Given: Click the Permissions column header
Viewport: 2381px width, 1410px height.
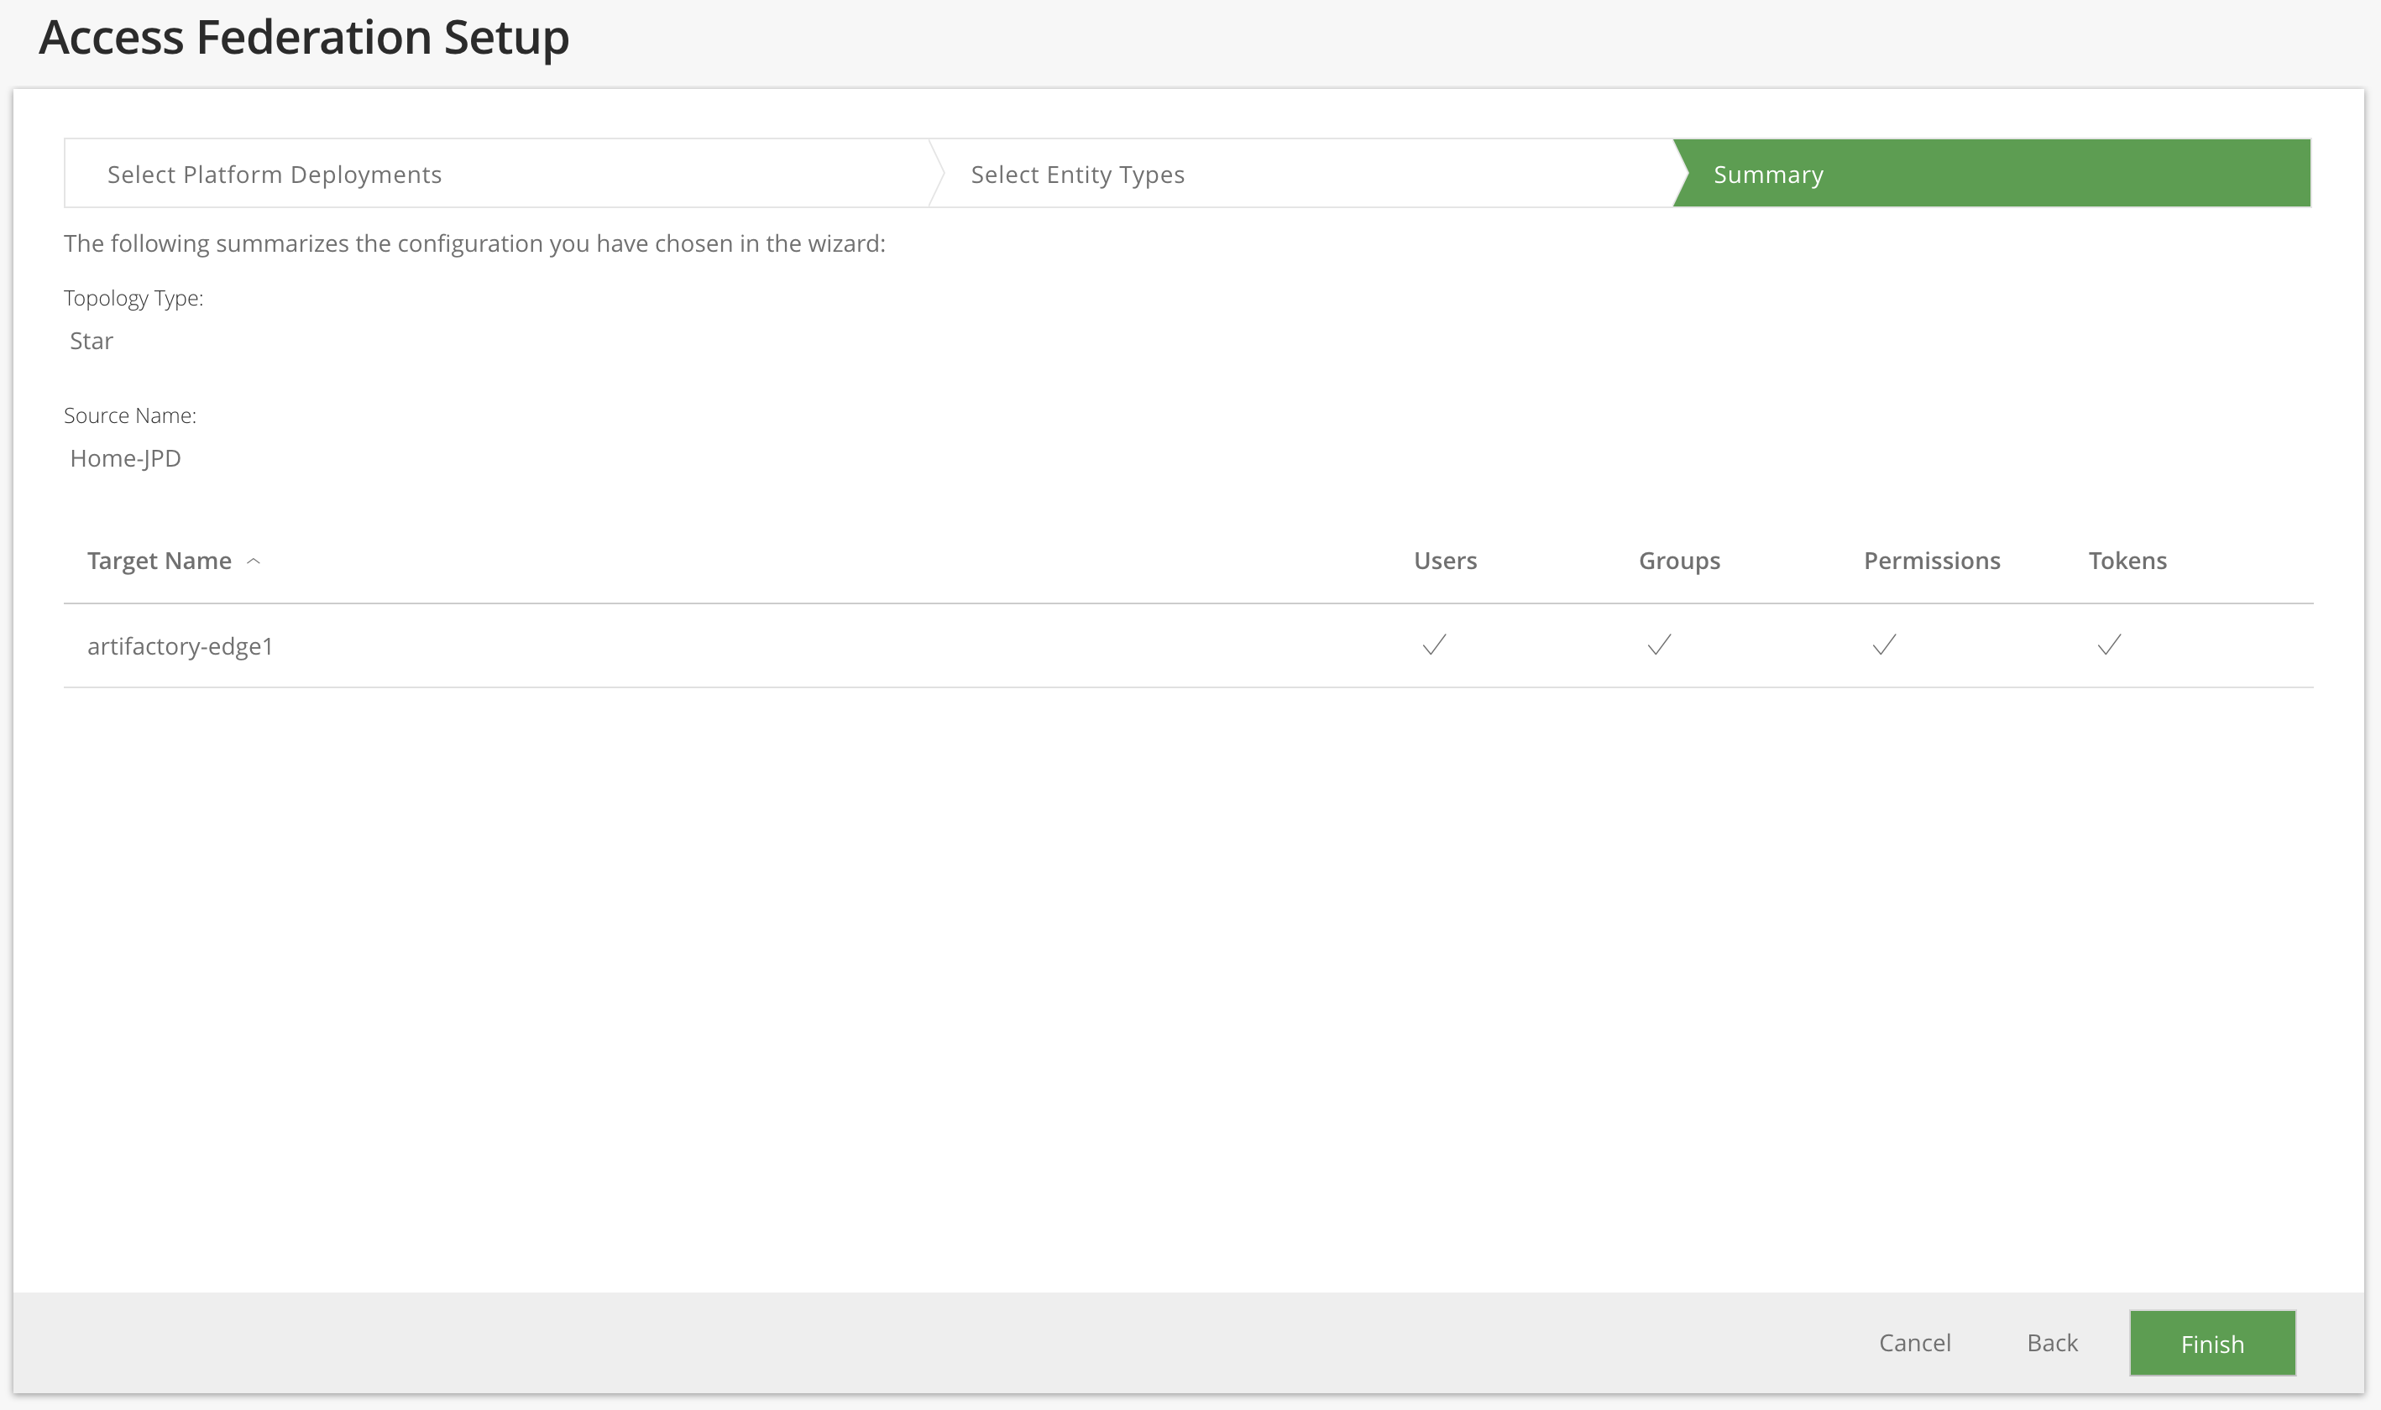Looking at the screenshot, I should coord(1931,561).
